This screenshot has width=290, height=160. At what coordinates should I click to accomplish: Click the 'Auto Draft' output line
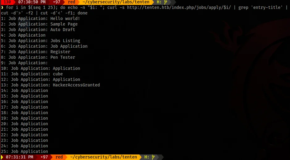pyautogui.click(x=38, y=30)
